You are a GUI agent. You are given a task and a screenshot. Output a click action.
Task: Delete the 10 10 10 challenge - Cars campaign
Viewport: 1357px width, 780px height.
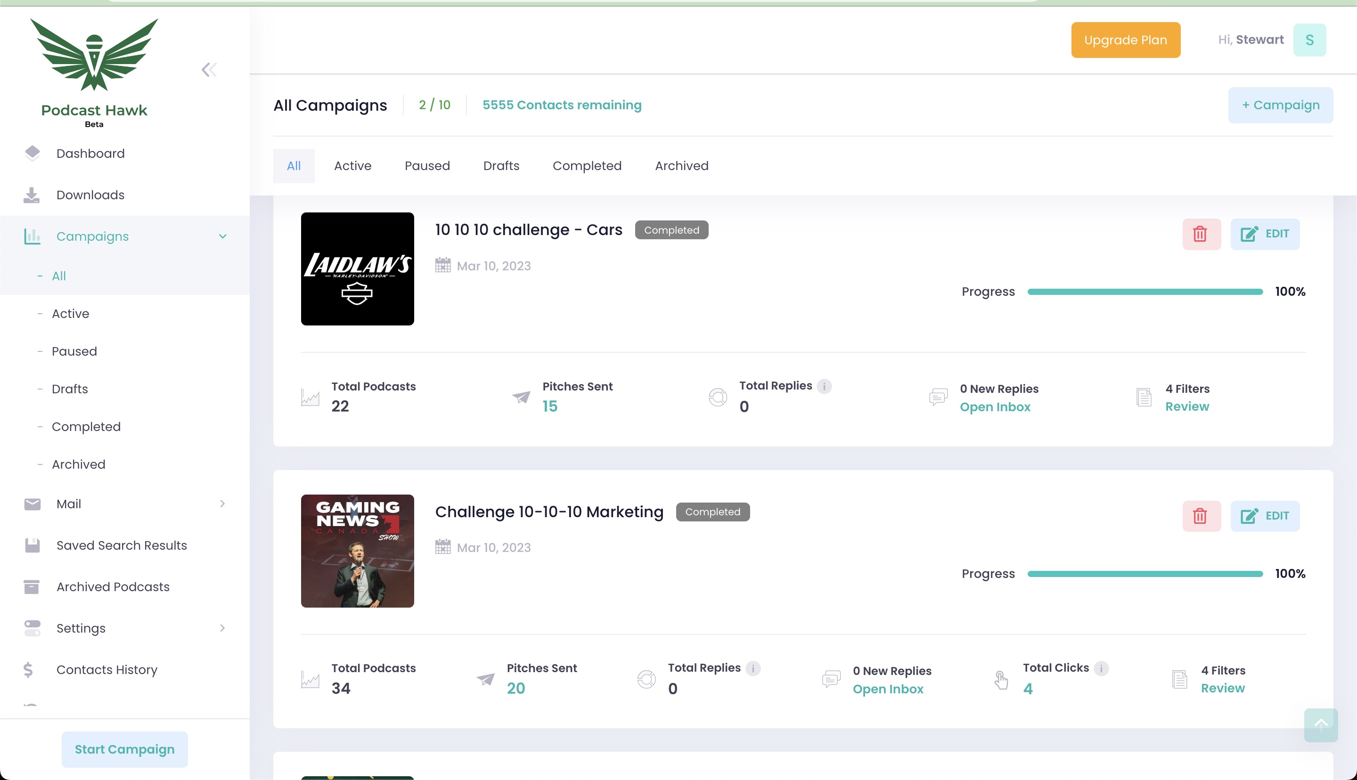point(1201,234)
